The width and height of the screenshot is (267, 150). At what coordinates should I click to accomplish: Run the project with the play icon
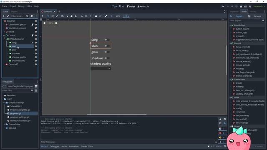[223, 7]
